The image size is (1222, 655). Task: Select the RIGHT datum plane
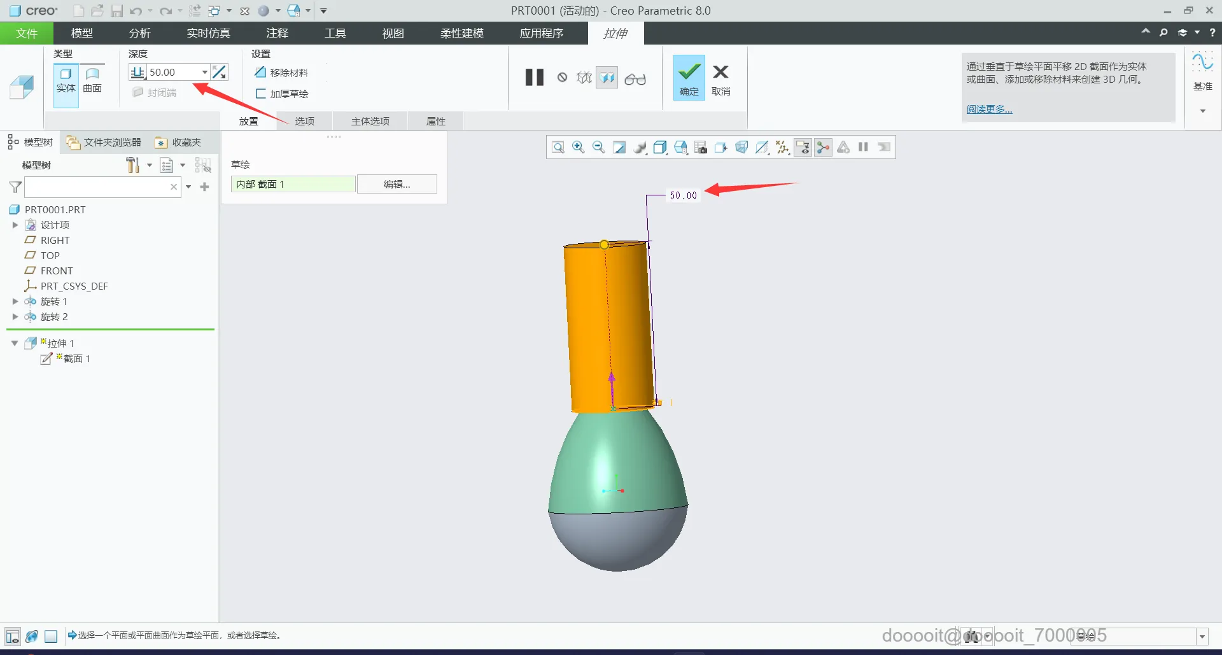click(48, 240)
